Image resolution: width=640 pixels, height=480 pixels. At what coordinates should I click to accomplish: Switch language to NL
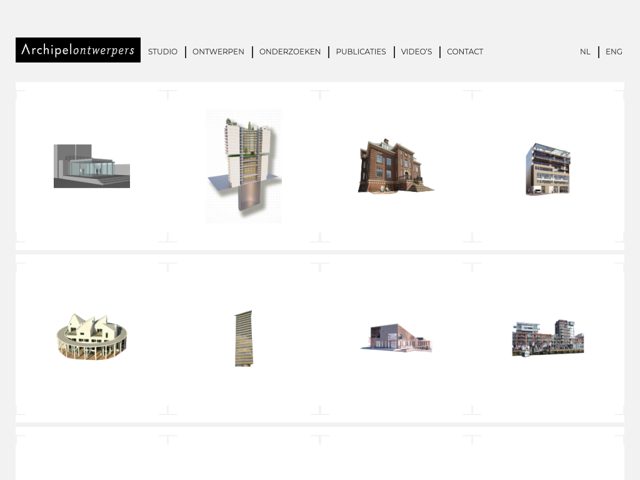pos(585,52)
